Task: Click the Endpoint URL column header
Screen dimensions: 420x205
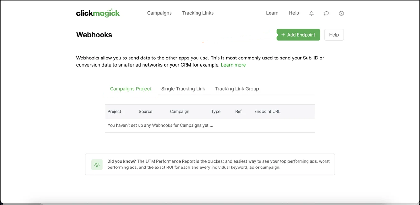Action: pyautogui.click(x=267, y=111)
